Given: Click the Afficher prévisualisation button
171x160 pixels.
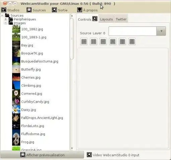Looking at the screenshot, I should pyautogui.click(x=42, y=155).
